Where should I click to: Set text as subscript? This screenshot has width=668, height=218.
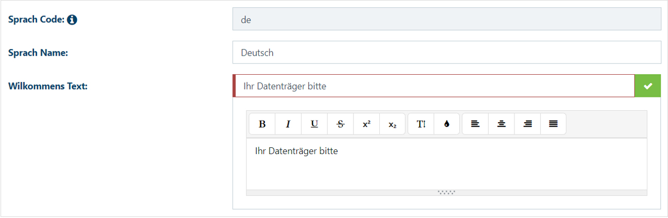(393, 124)
